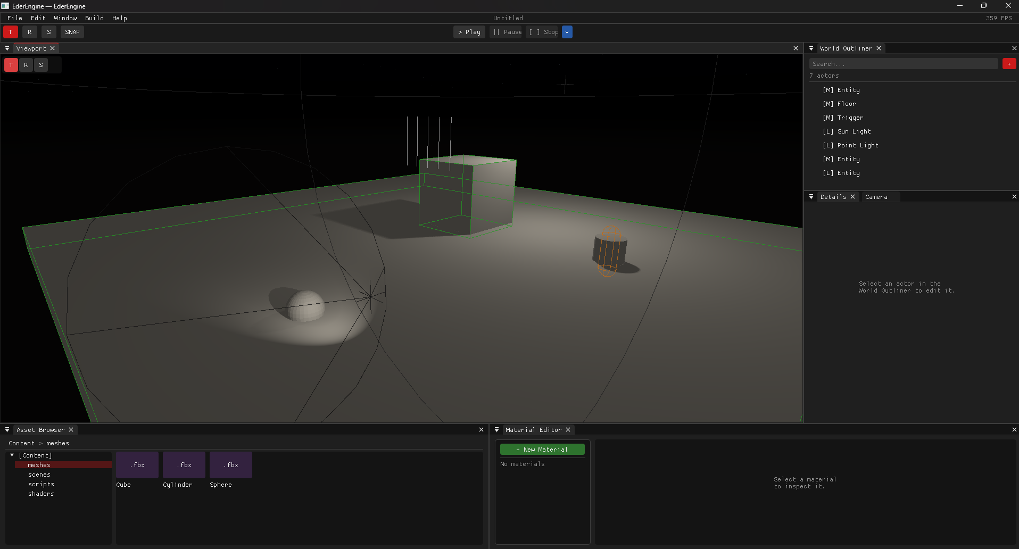Close the Material Editor tab
1019x549 pixels.
[x=568, y=430]
